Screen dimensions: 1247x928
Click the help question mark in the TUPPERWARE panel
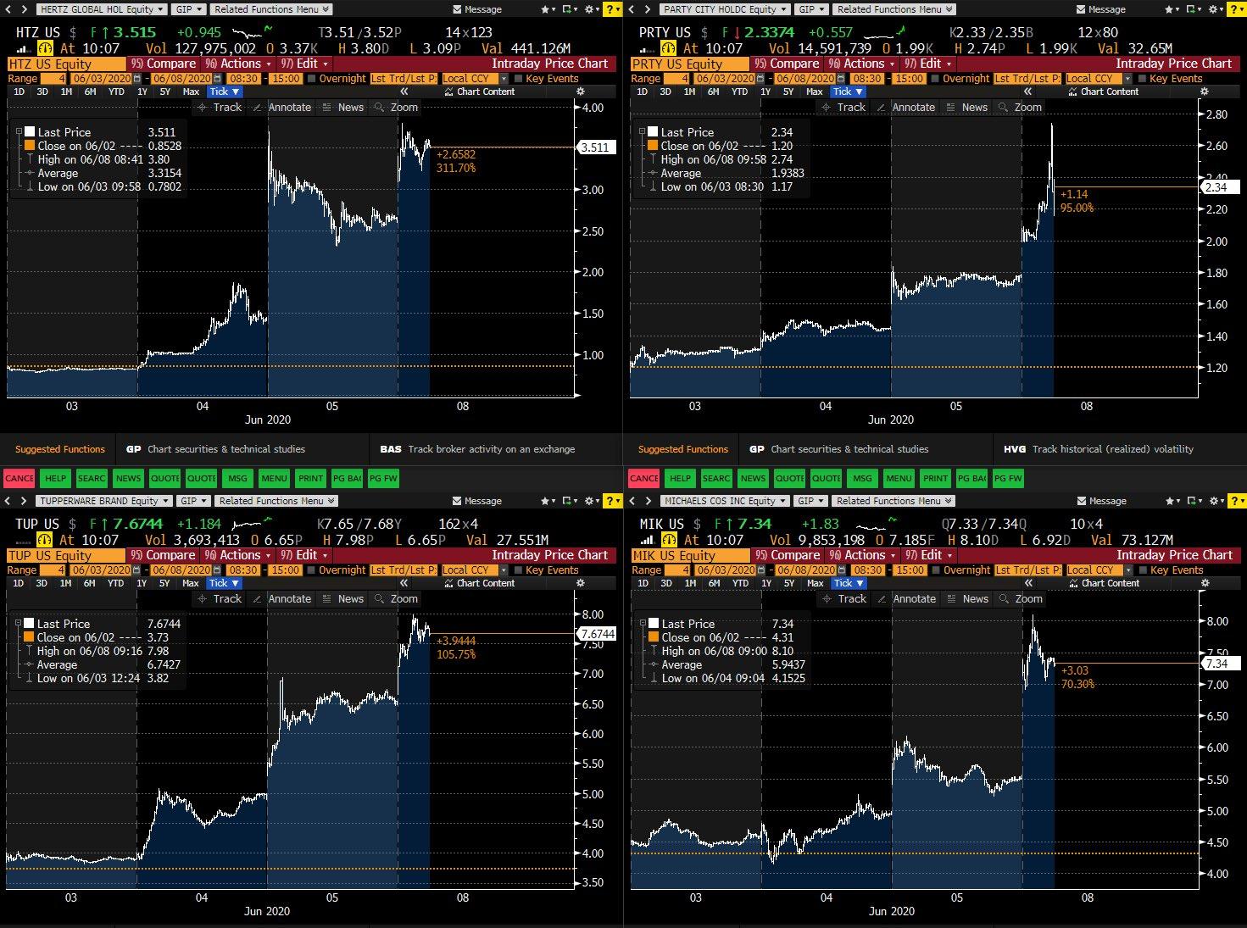612,501
